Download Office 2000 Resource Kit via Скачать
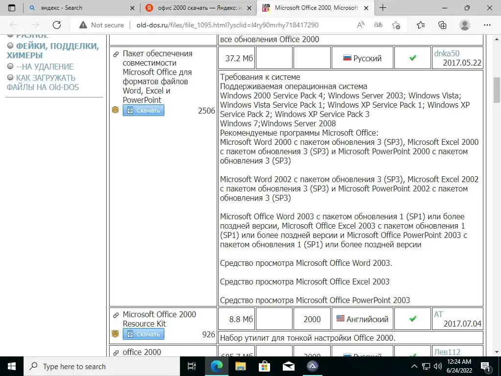Screen dimensions: 501x376 pyautogui.click(x=143, y=334)
